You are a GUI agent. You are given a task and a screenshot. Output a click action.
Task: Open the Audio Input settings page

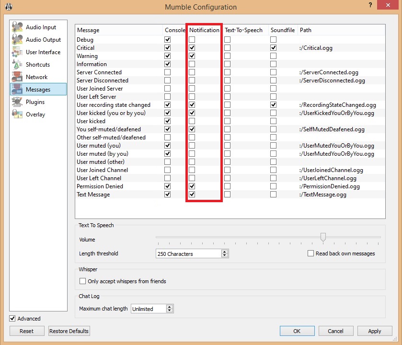(38, 27)
